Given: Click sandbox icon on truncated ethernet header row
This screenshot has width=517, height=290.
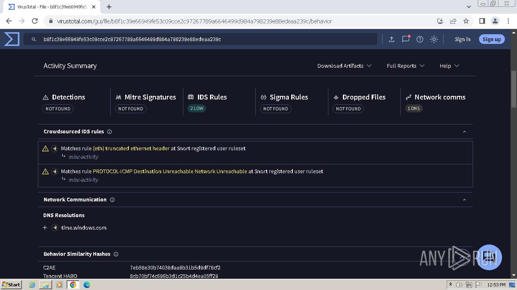Looking at the screenshot, I should [x=55, y=148].
